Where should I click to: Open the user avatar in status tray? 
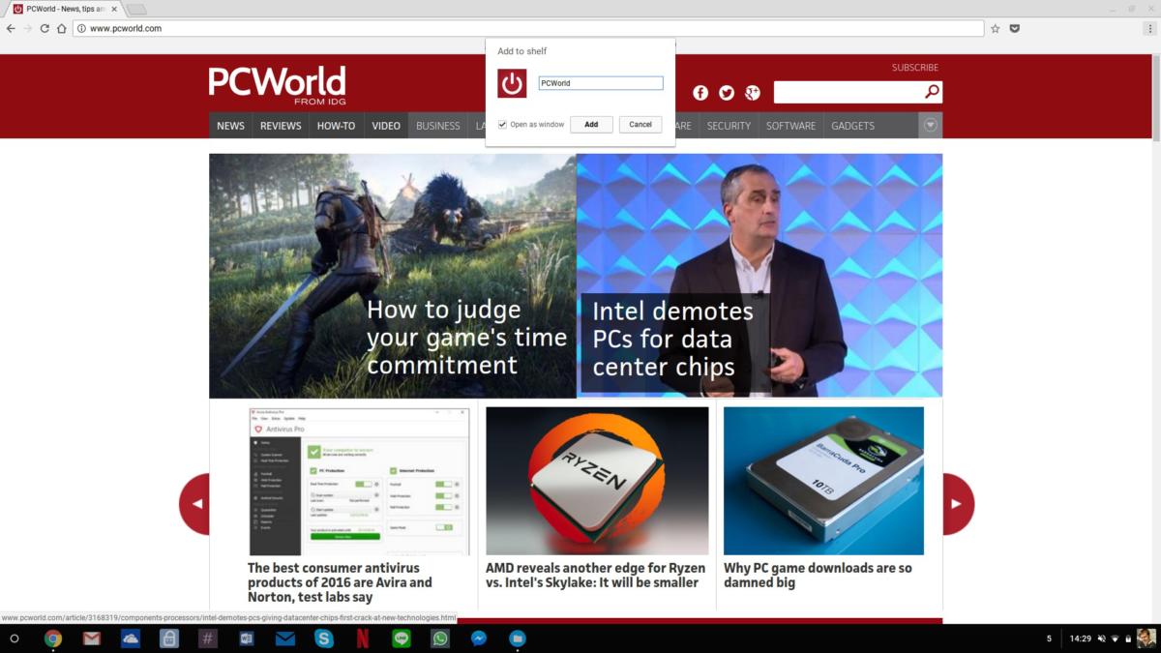point(1146,638)
